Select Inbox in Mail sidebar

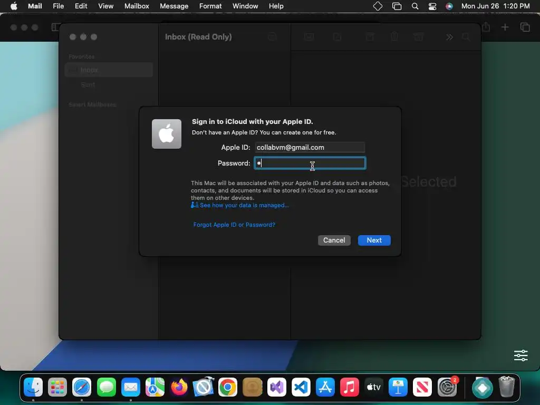[x=109, y=70]
